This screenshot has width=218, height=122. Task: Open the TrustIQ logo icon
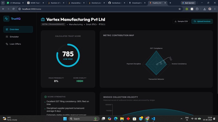(6, 19)
